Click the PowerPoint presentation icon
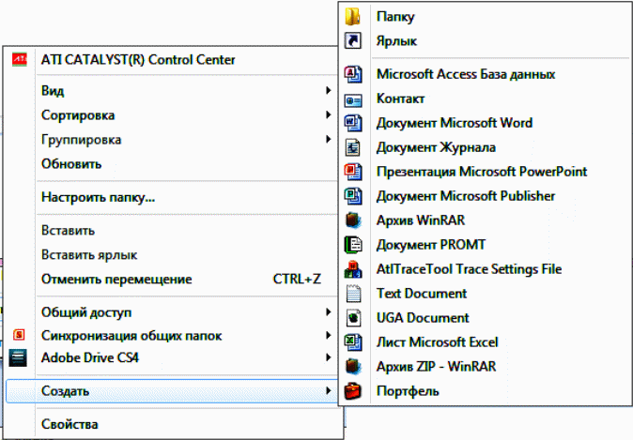This screenshot has width=633, height=440. coord(353,172)
